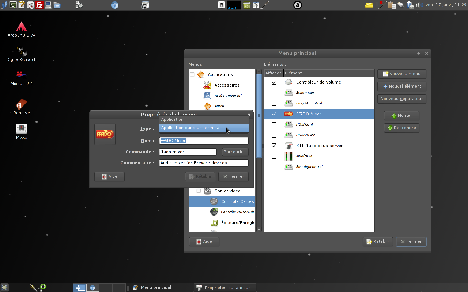The height and width of the screenshot is (292, 468).
Task: Click the FFADO launcher icon button
Action: click(105, 134)
